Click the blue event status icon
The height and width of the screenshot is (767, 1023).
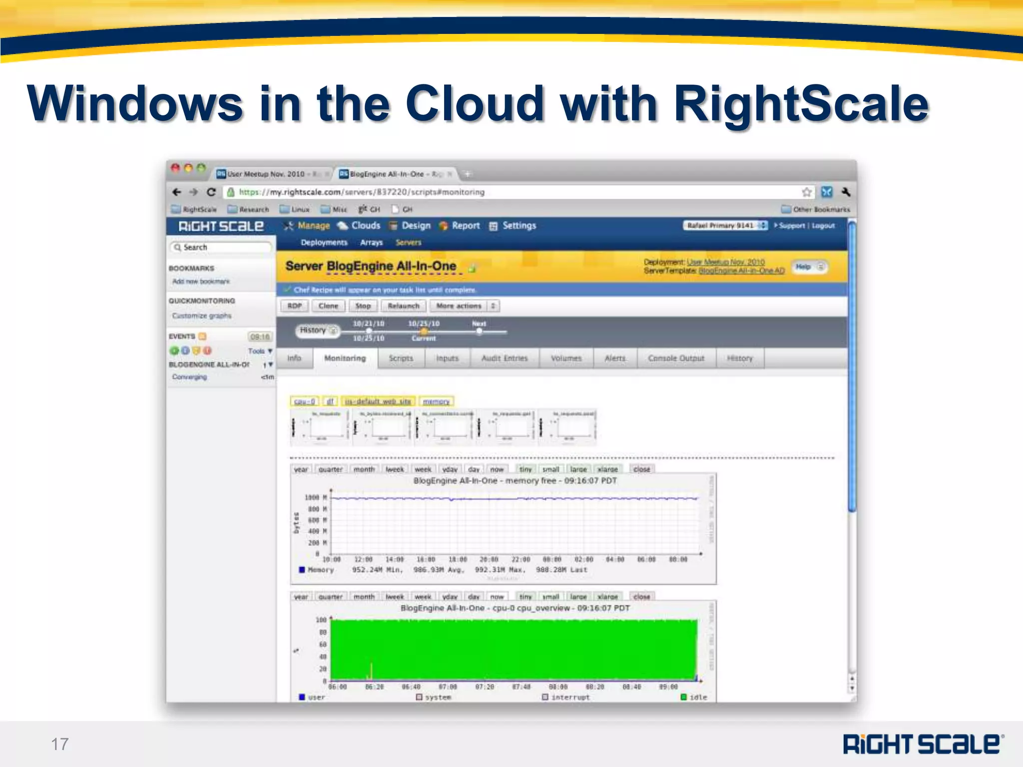click(x=185, y=351)
